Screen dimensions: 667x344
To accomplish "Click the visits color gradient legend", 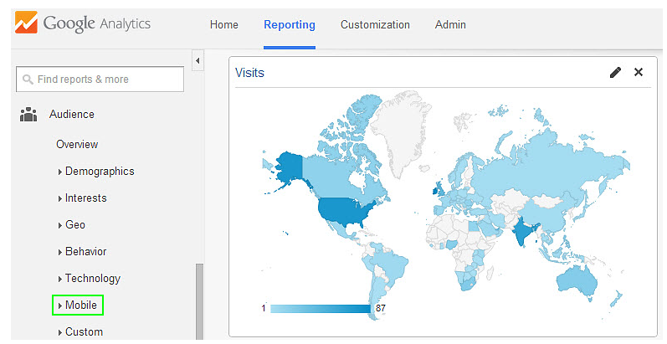I will (x=320, y=309).
